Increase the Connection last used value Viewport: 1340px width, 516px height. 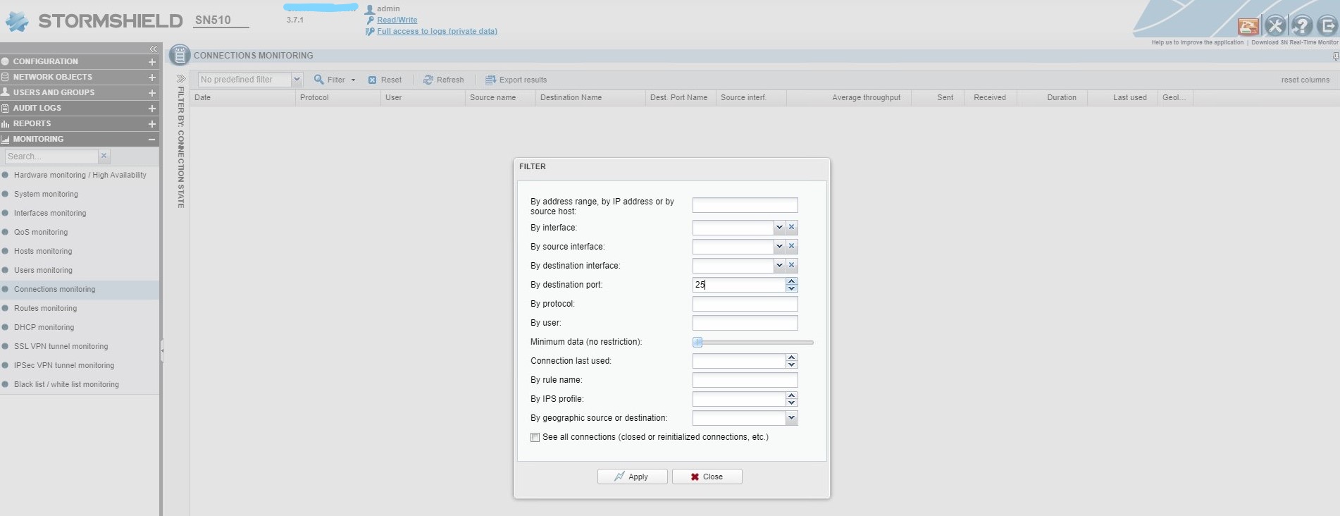[792, 357]
